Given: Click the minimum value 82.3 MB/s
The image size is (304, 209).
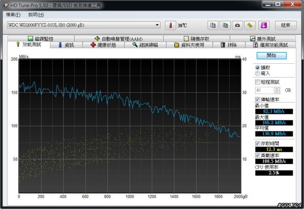Looking at the screenshot, I should pyautogui.click(x=274, y=111).
